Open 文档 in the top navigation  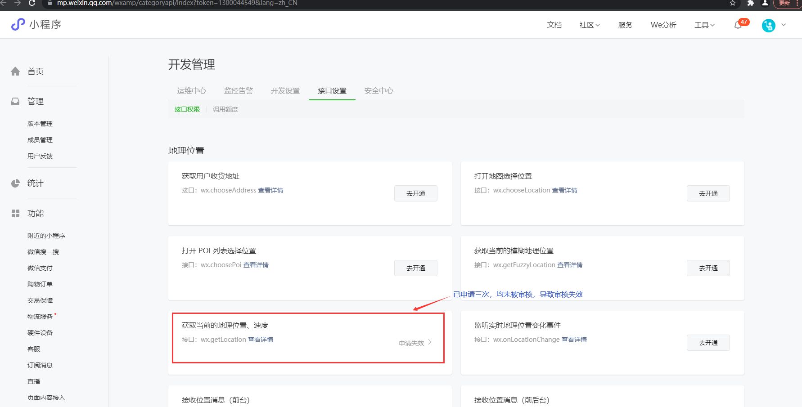click(x=554, y=25)
